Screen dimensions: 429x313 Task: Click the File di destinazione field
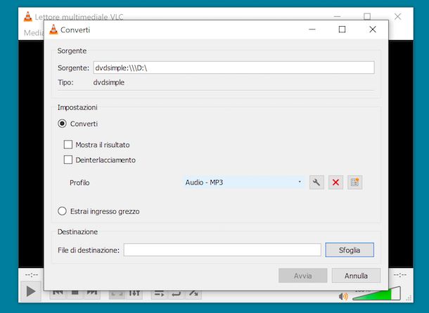pos(222,250)
